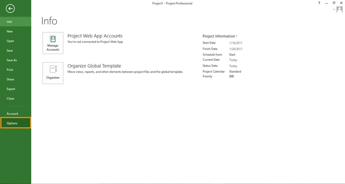Go to the Export page
The width and height of the screenshot is (345, 184).
coord(16,89)
